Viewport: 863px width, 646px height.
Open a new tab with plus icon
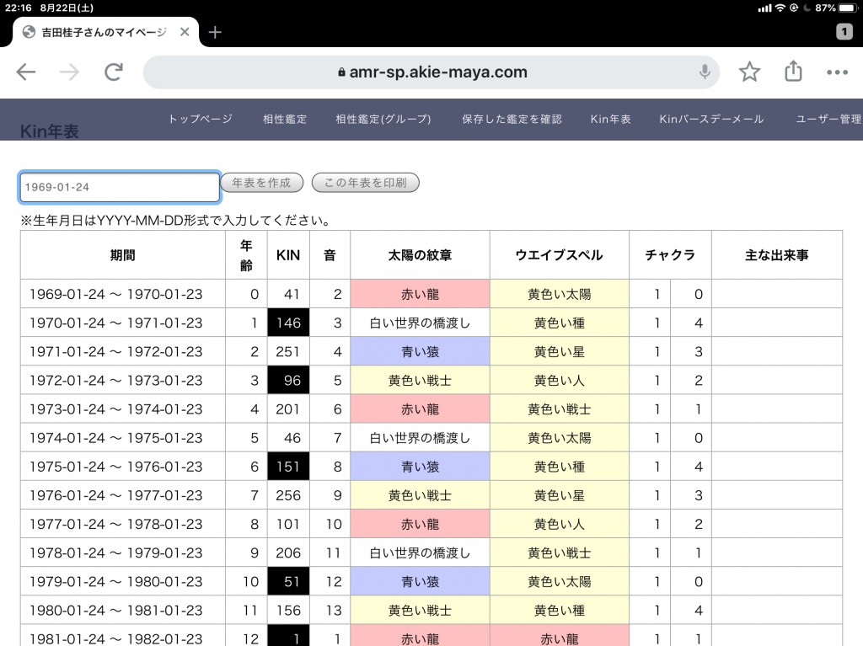click(215, 33)
